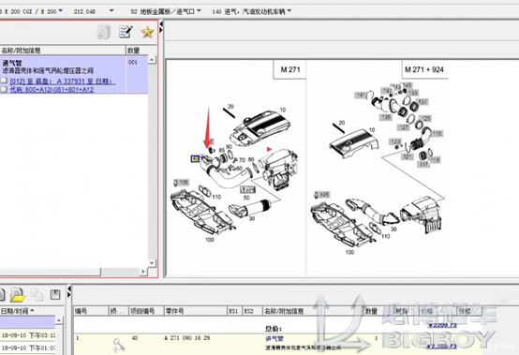Open the yellow folder icon
This screenshot has height=355, width=519.
[x=18, y=295]
